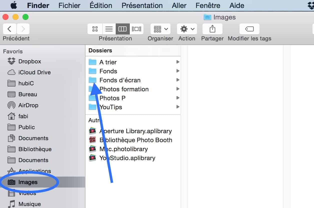Switch to icon view
This screenshot has height=208, width=314.
pyautogui.click(x=95, y=29)
